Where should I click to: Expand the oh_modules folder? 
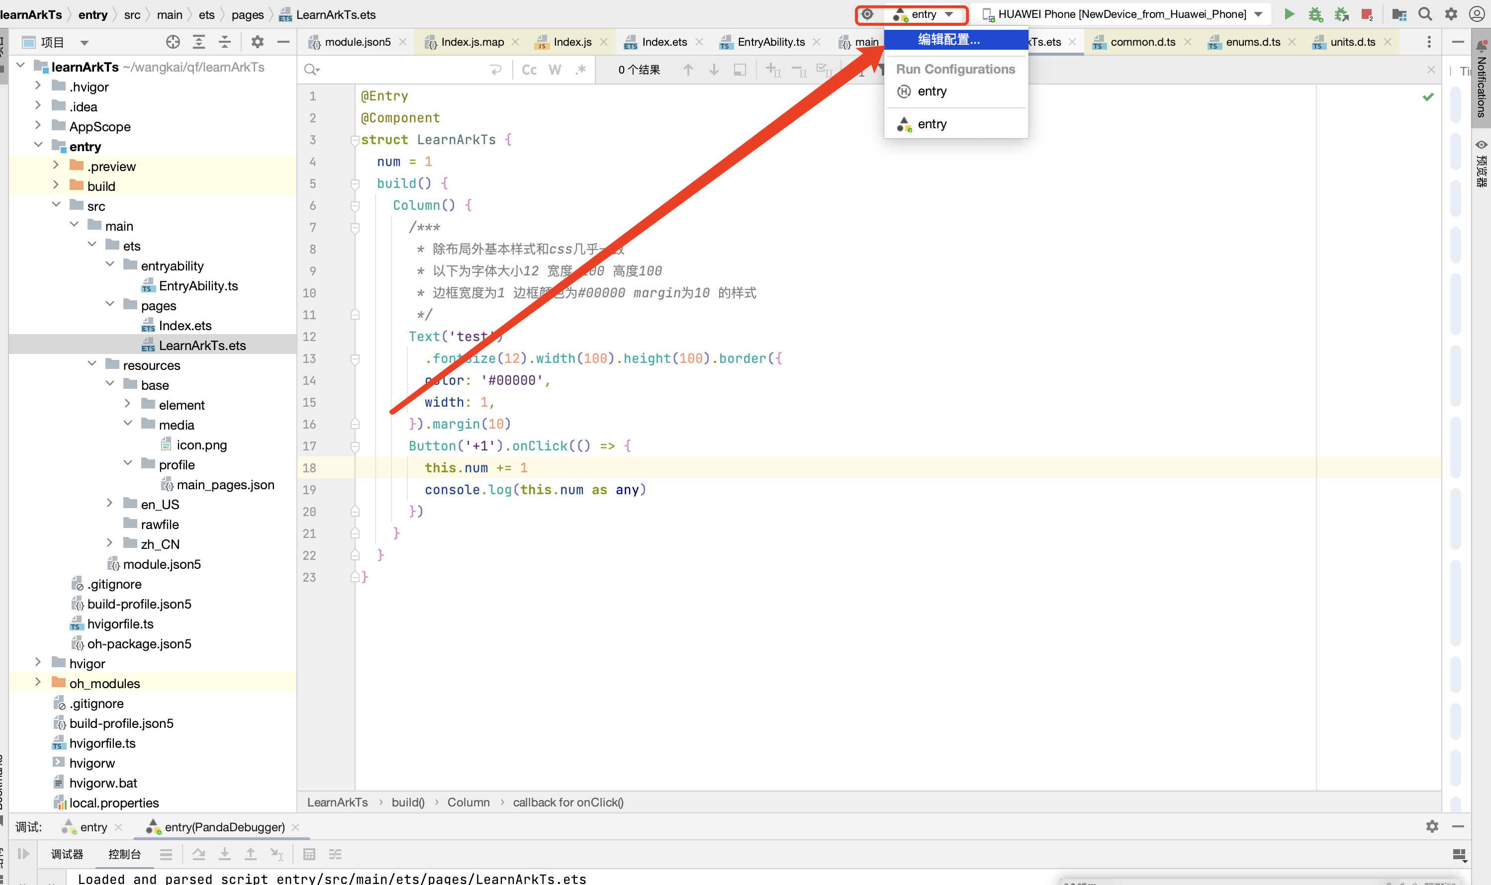38,682
